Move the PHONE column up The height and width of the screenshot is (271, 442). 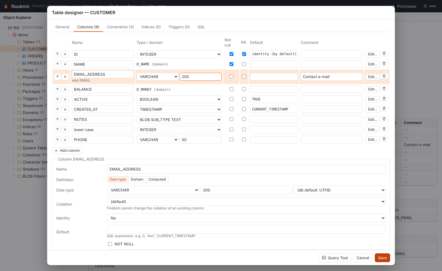click(x=57, y=140)
